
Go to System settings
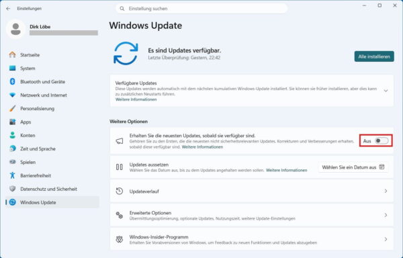pyautogui.click(x=52, y=68)
